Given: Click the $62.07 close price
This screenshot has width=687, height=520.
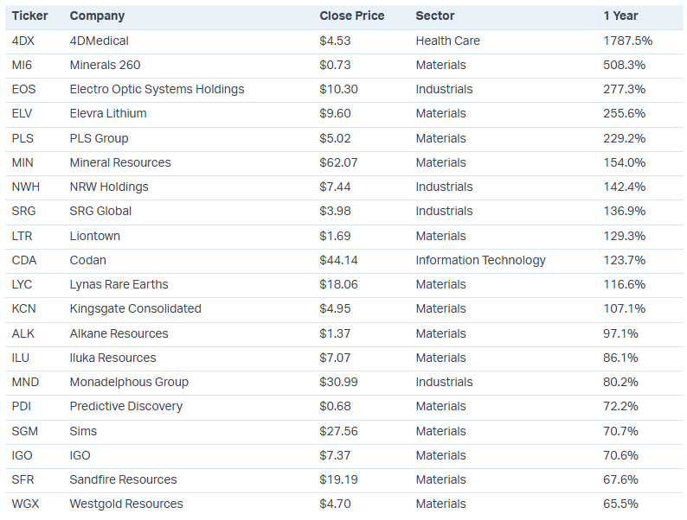Looking at the screenshot, I should click(338, 162).
